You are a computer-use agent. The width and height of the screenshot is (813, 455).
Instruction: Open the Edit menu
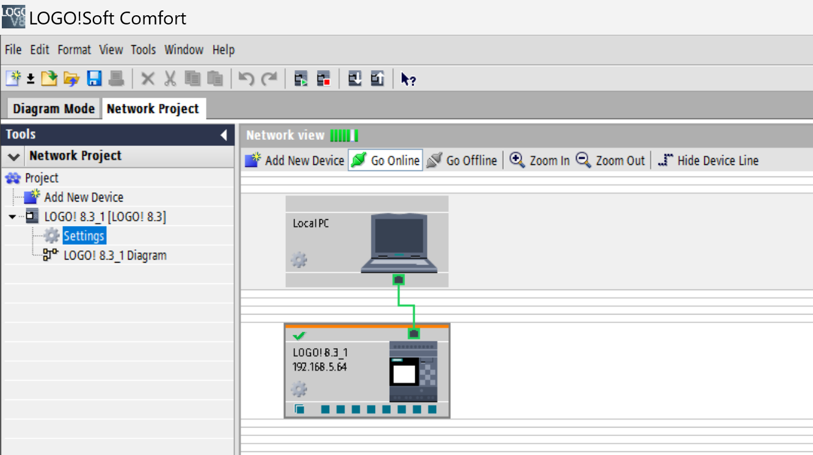[40, 49]
